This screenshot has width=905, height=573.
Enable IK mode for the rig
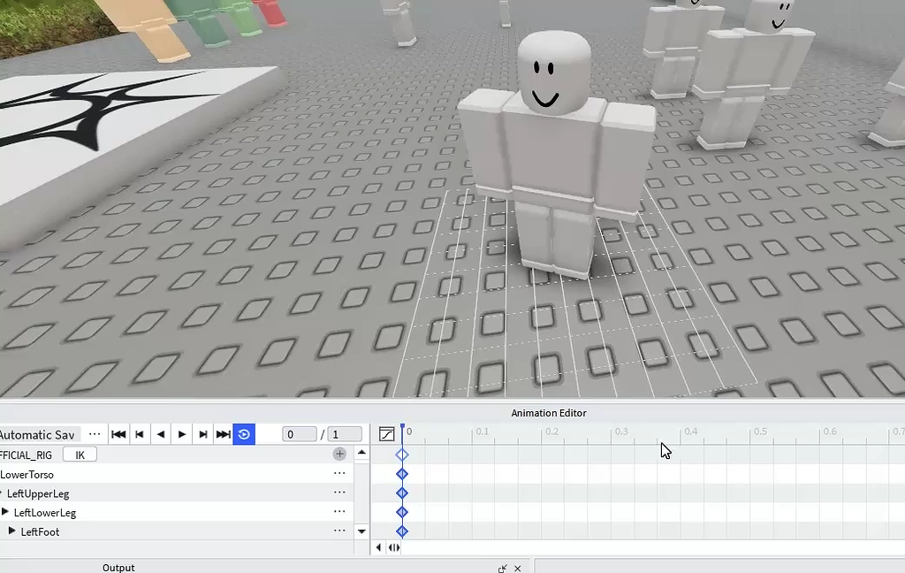click(x=80, y=454)
